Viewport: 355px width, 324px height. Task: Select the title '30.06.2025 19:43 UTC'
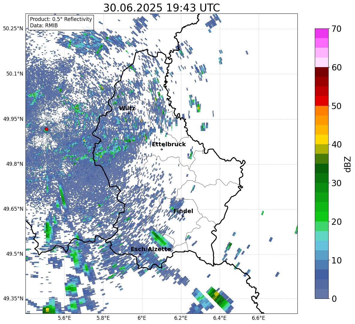[x=162, y=8]
